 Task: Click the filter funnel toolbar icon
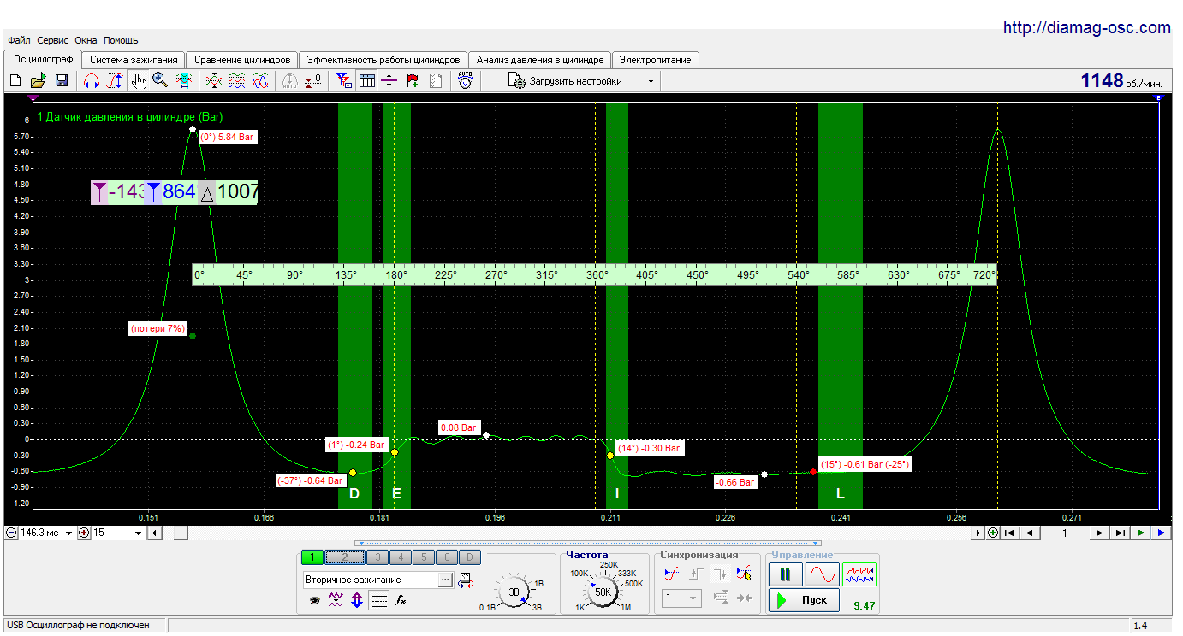(344, 80)
